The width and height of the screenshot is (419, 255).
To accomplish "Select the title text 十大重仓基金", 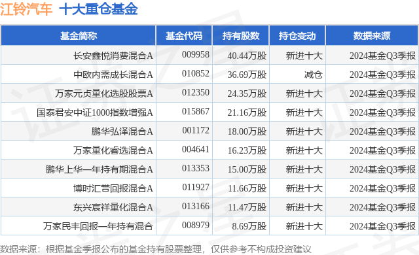I will [x=98, y=8].
